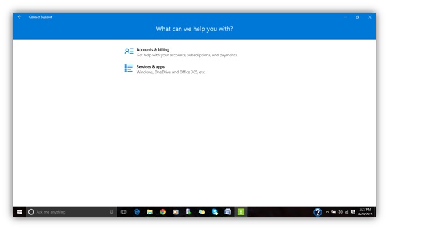Screen dimensions: 428x230
Task: Click the Windows, OneDrive and Office 365 description
Action: coord(171,72)
